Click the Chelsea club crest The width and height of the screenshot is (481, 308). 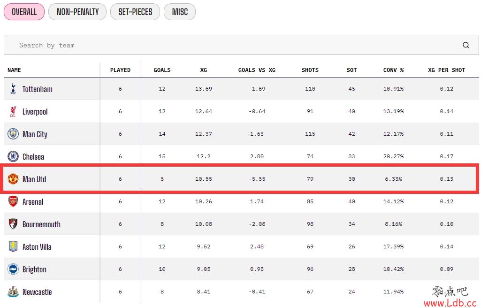click(13, 156)
